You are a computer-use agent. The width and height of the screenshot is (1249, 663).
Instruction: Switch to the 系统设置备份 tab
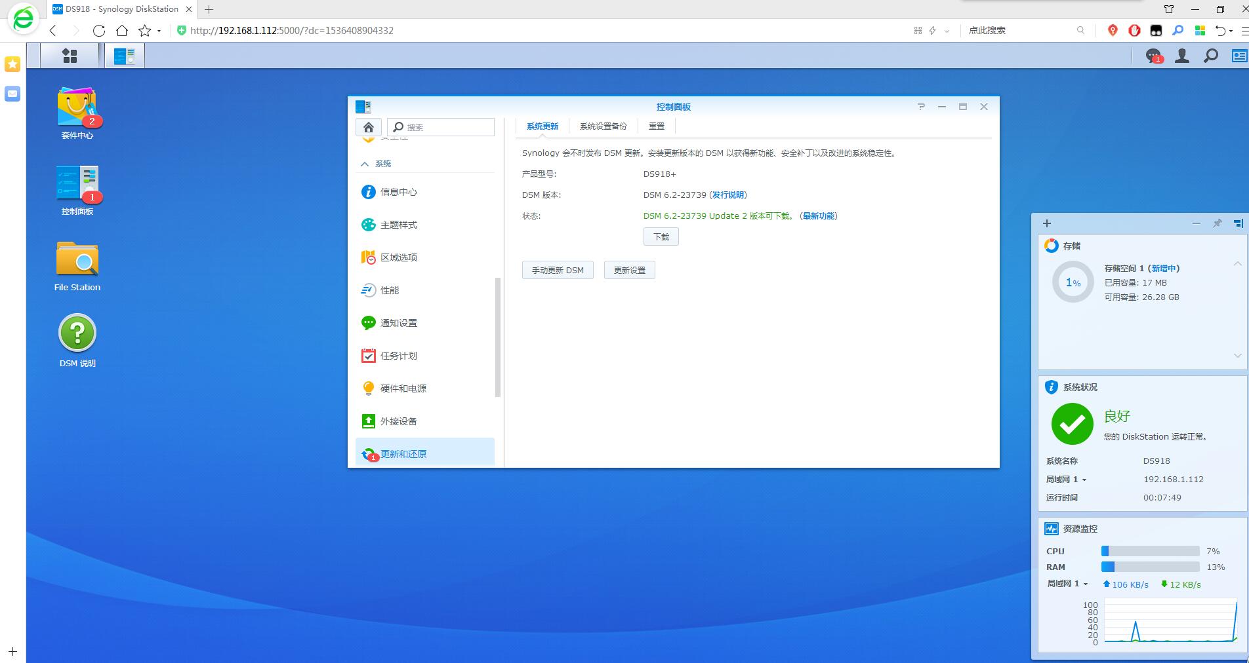(602, 126)
